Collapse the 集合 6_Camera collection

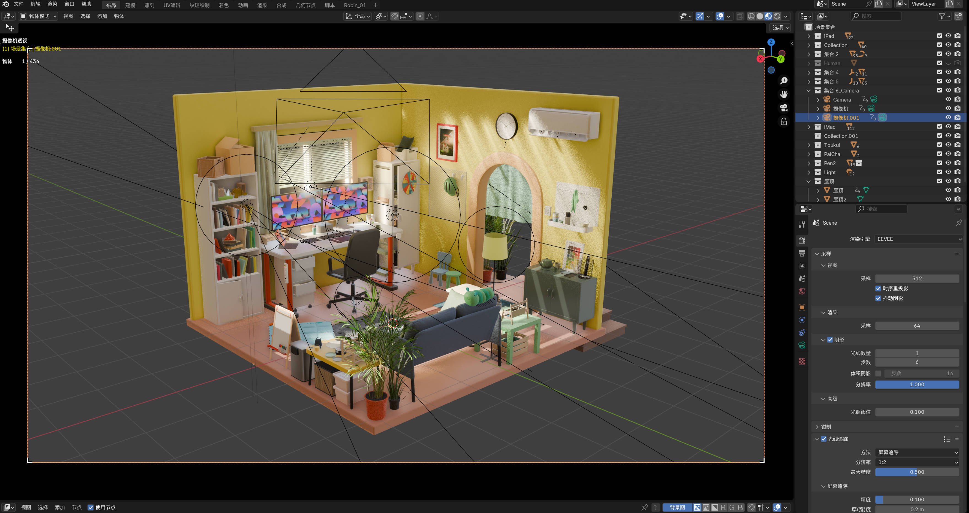tap(809, 91)
